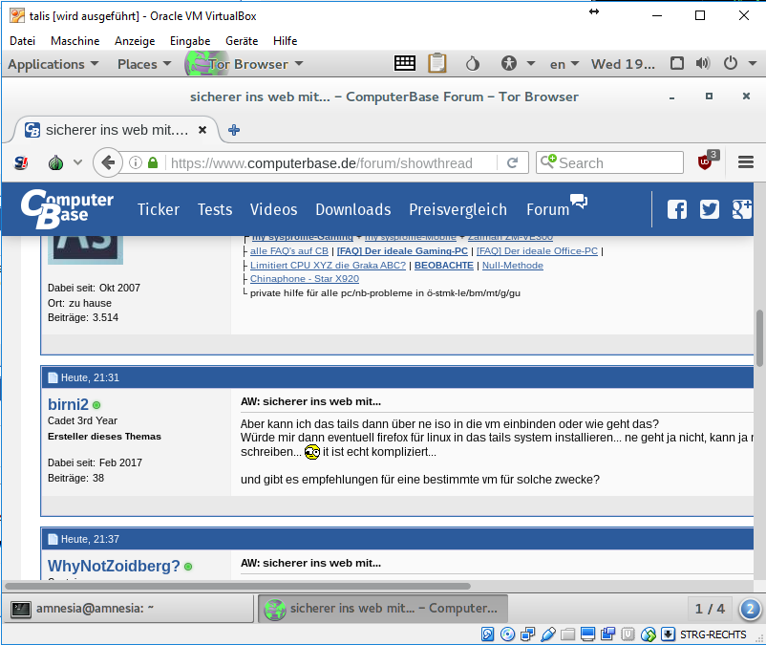This screenshot has height=645, width=766.
Task: Click the Torbutton onion icon
Action: (55, 162)
